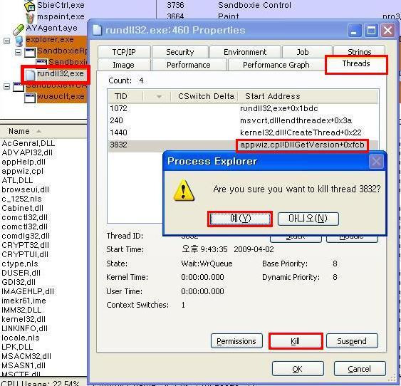
Task: Open thread Permissions
Action: (236, 341)
